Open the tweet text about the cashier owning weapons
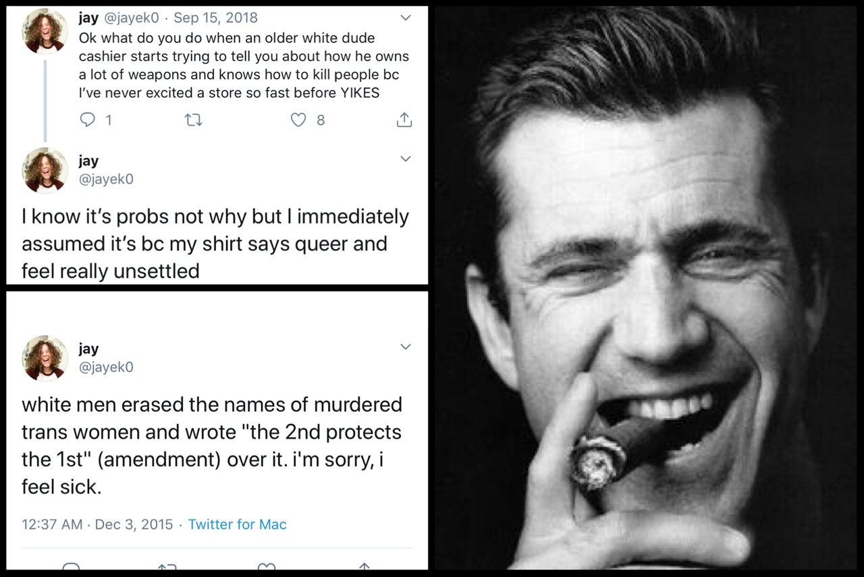Screen dimensions: 864x577 243,65
